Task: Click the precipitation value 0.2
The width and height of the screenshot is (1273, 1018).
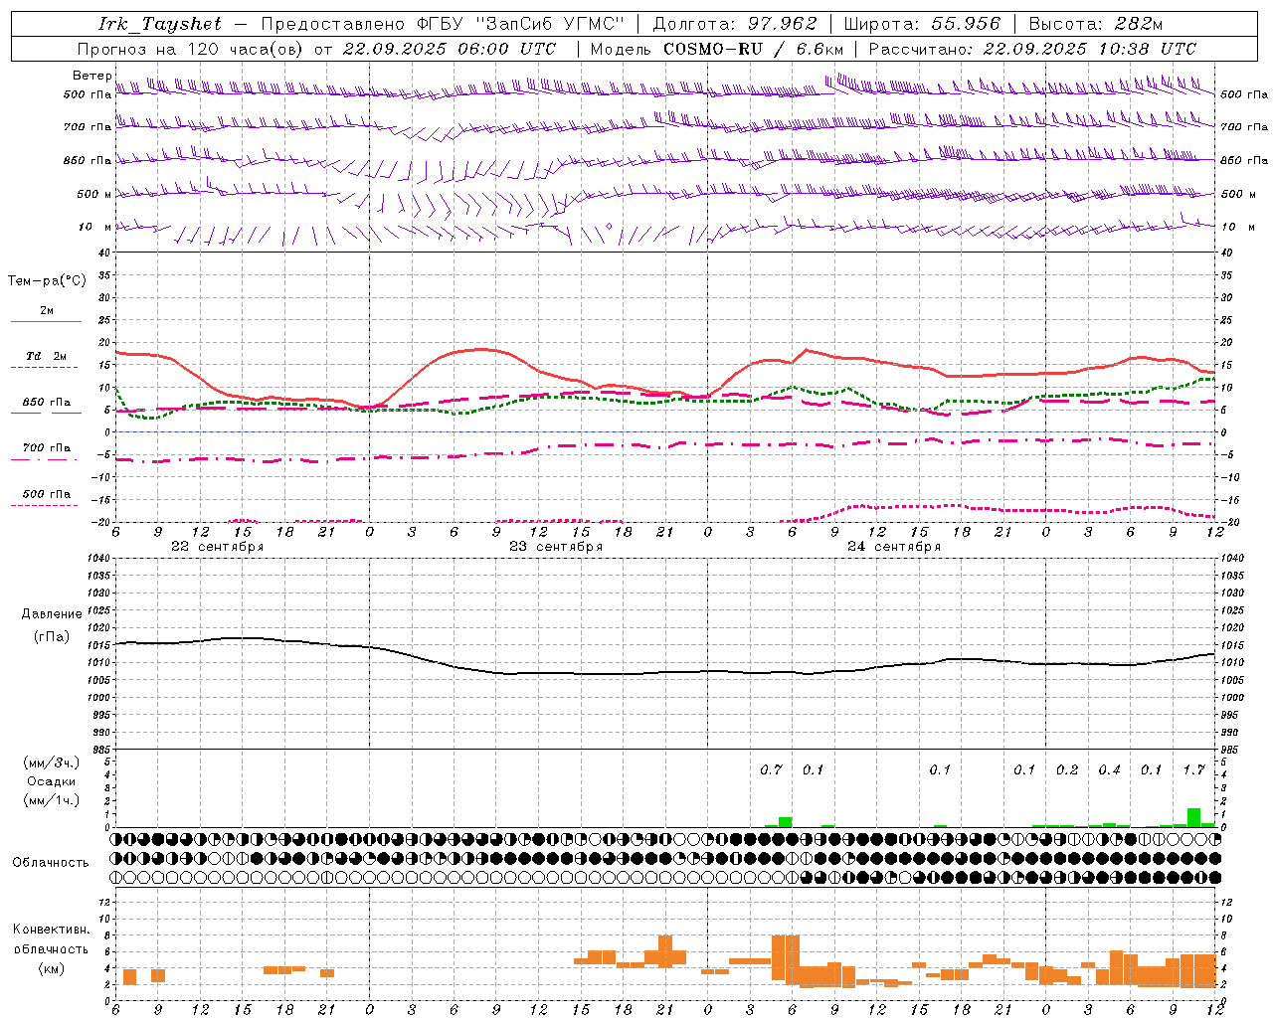Action: pyautogui.click(x=1067, y=770)
